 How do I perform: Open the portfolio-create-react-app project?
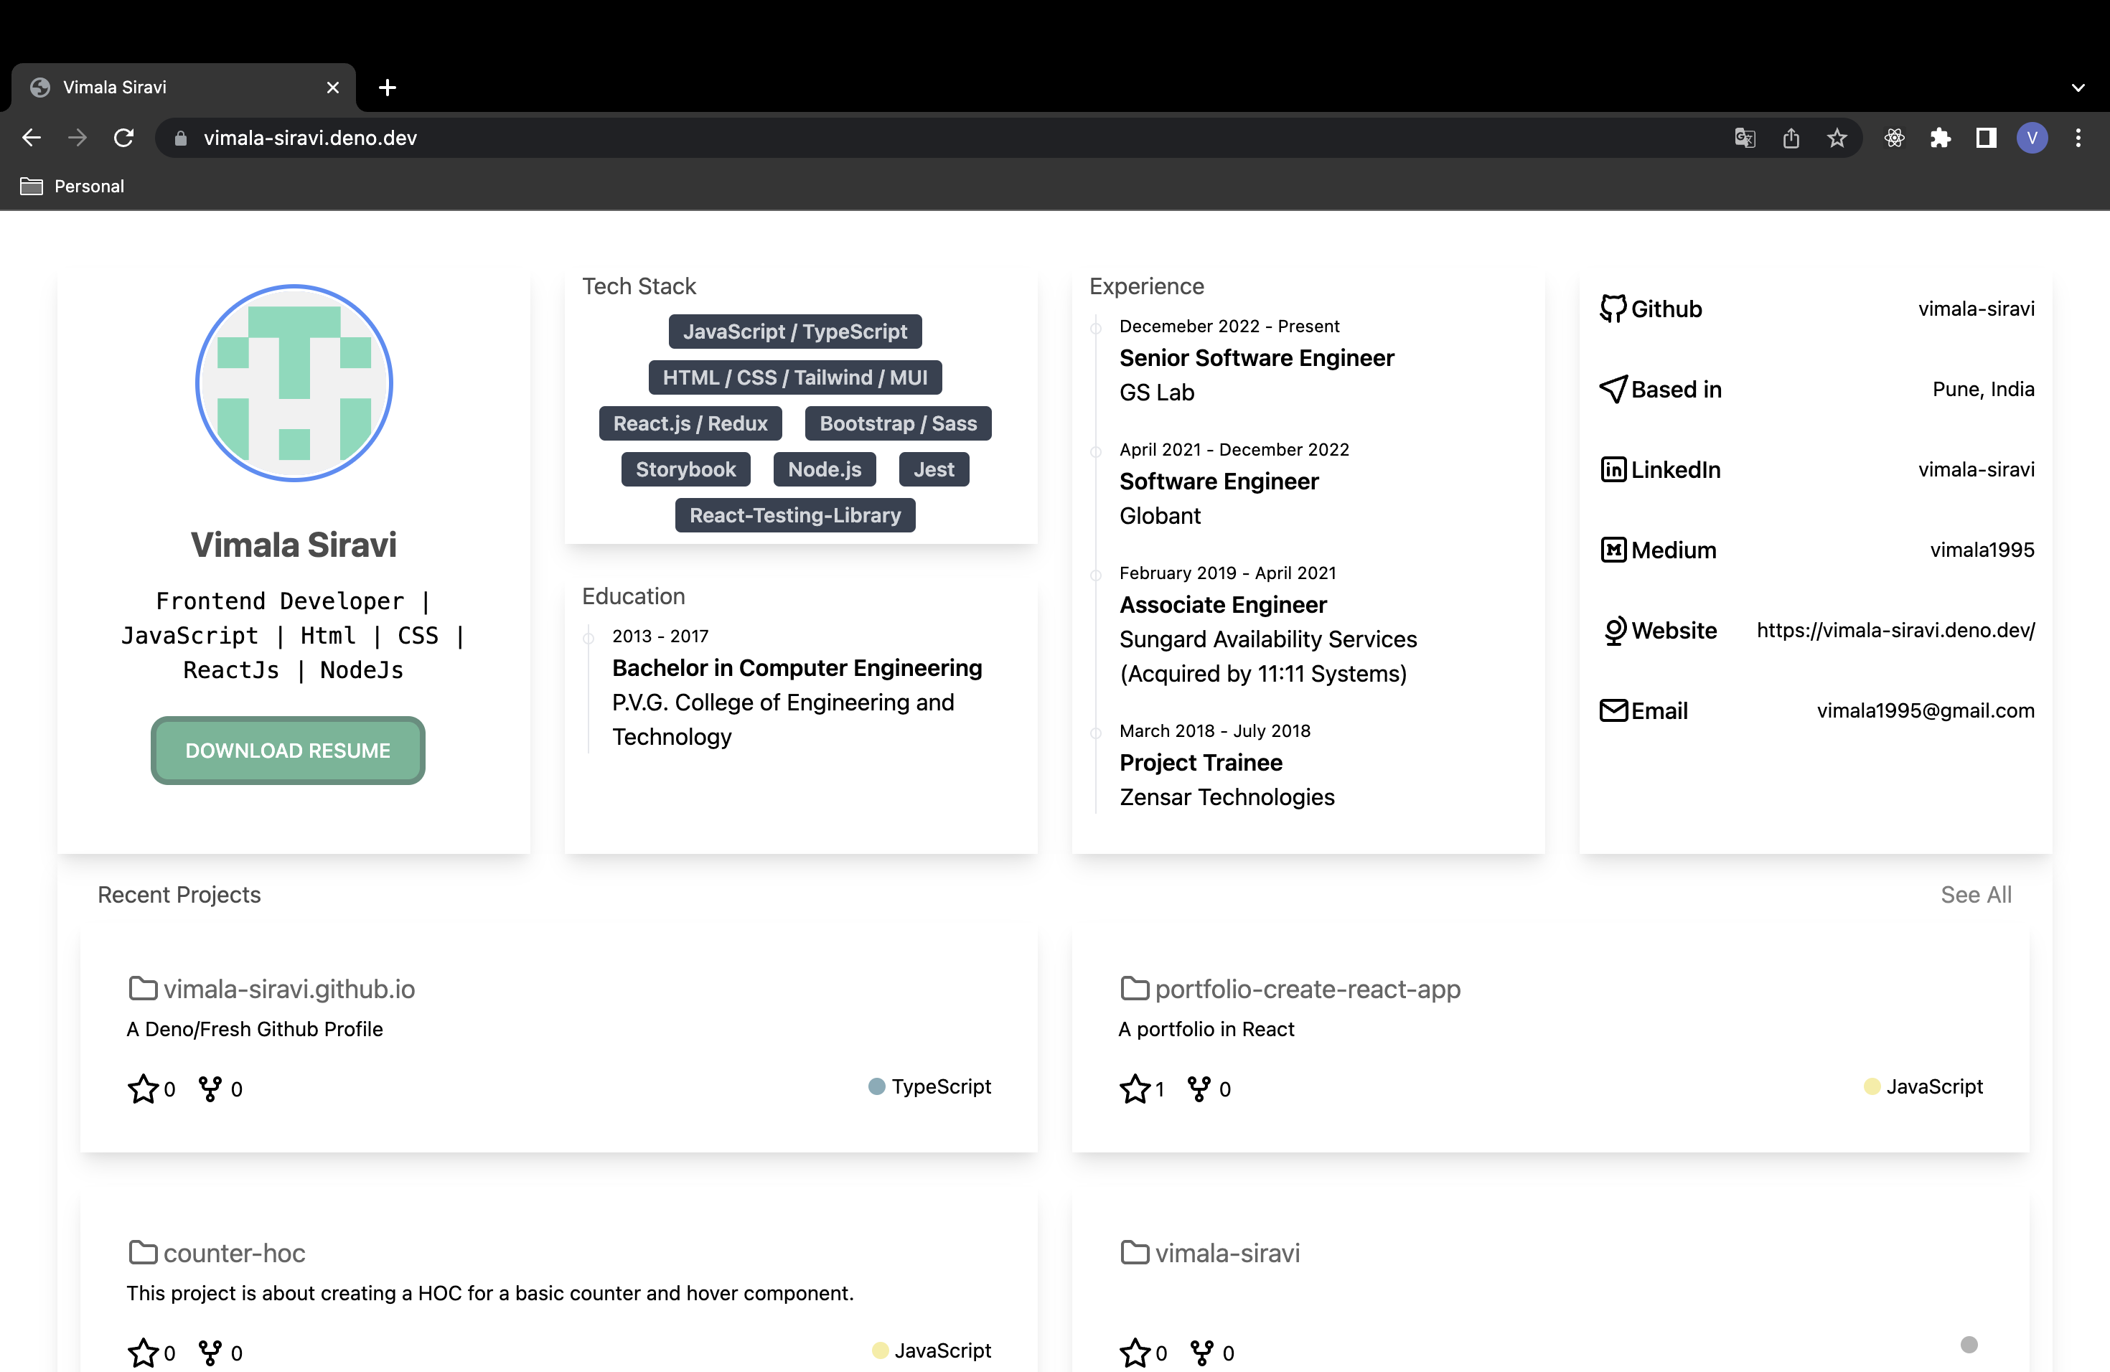[1307, 988]
